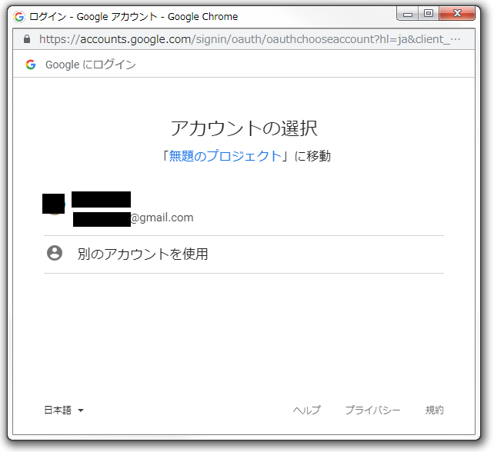Open the 無題のプロジェクト link
Screen dimensions: 504x452
pyautogui.click(x=225, y=156)
